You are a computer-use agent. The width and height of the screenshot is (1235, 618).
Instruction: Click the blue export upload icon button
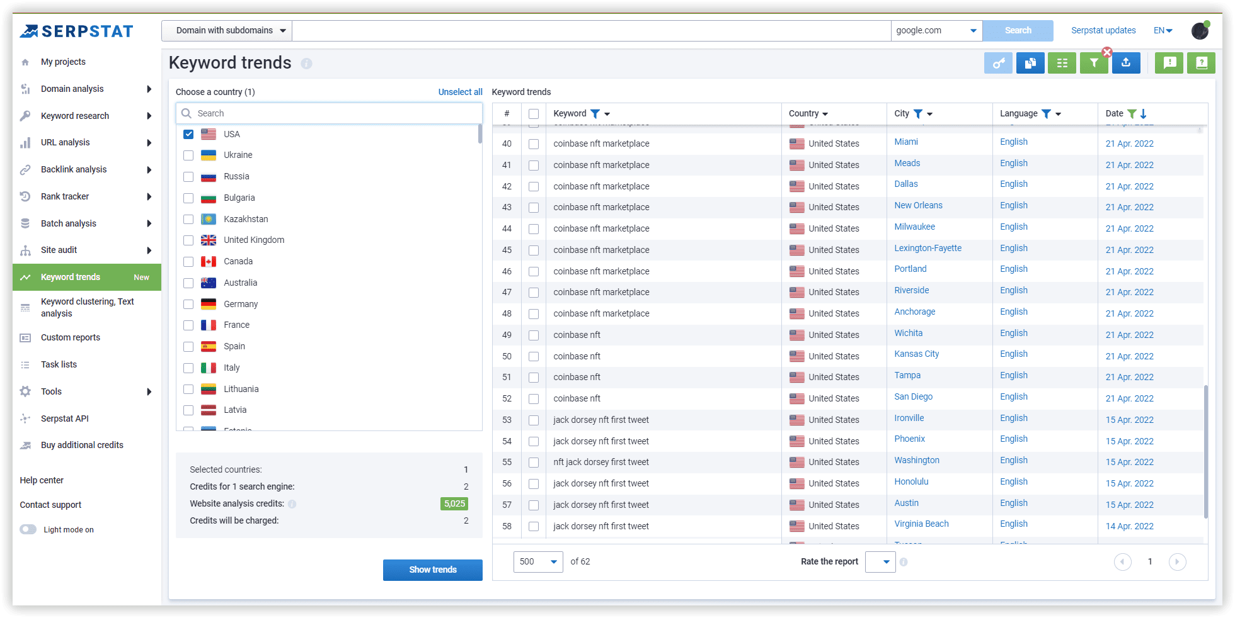(1126, 63)
